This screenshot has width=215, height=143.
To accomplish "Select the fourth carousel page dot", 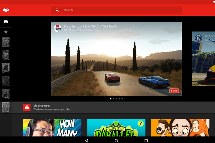I will point(119,99).
